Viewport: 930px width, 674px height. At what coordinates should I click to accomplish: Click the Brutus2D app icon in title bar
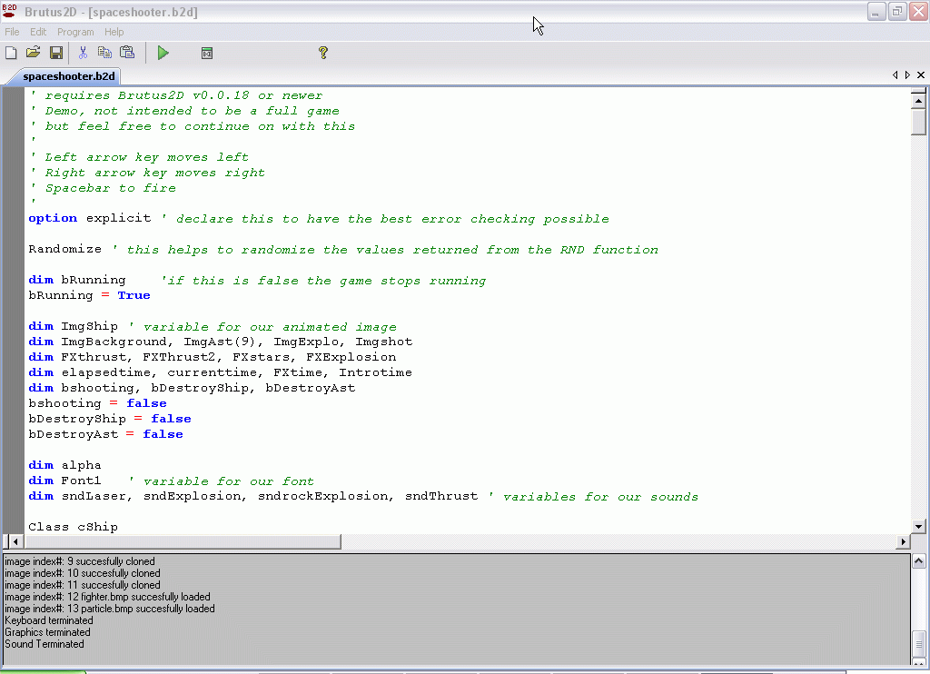pos(9,11)
